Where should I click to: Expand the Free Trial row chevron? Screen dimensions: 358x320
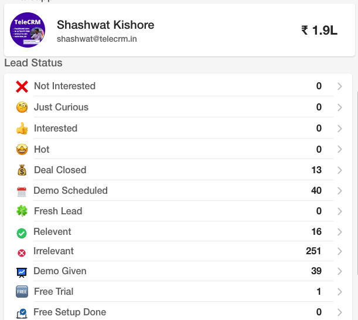(x=339, y=292)
